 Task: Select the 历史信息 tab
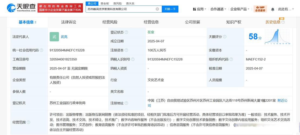coord(273,22)
